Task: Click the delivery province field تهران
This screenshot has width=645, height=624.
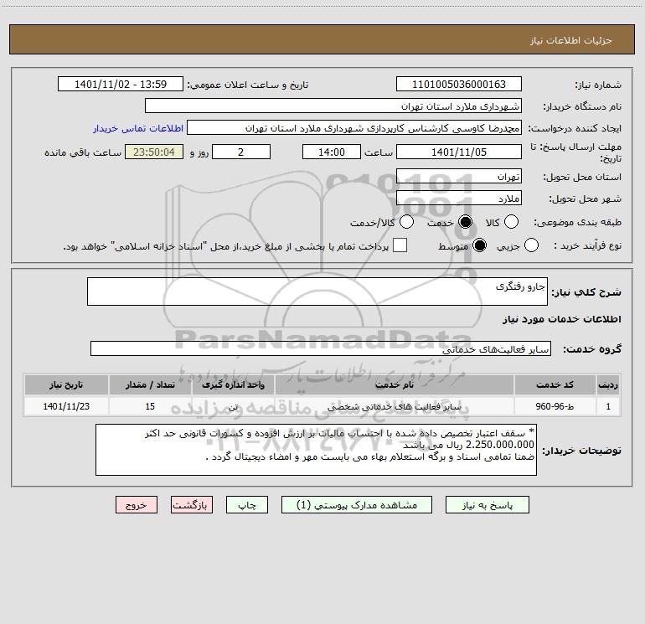Action: [x=459, y=177]
